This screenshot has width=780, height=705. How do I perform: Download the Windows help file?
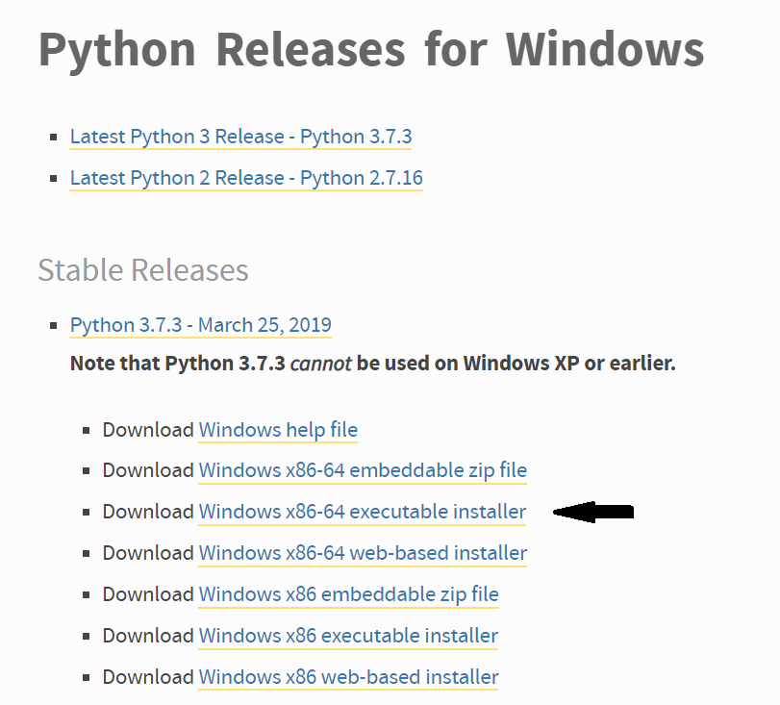pyautogui.click(x=278, y=430)
